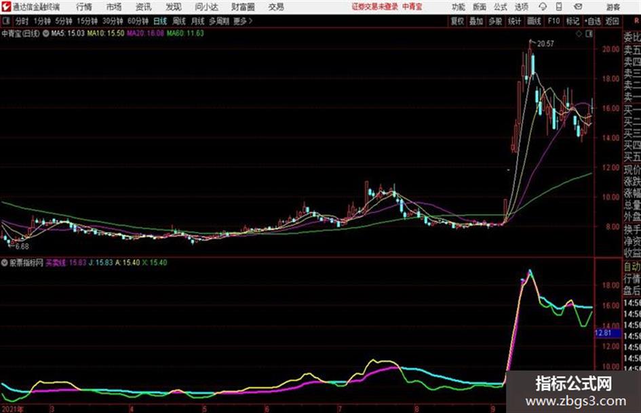
Task: Click the MA10: 15.50 indicator label
Action: 106,33
